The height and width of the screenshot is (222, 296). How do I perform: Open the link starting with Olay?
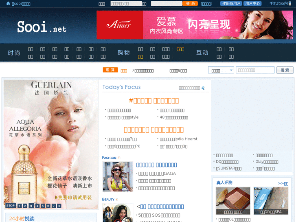coord(267,162)
